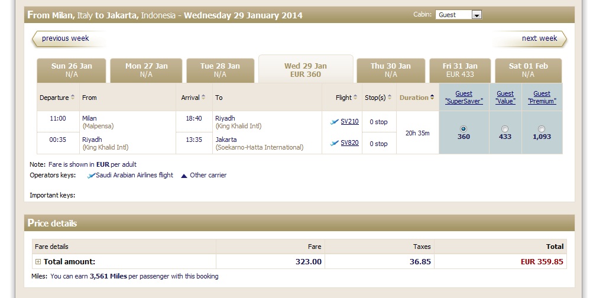The width and height of the screenshot is (593, 298).
Task: Select the 1,093 Premium fare radio button
Action: pos(542,129)
